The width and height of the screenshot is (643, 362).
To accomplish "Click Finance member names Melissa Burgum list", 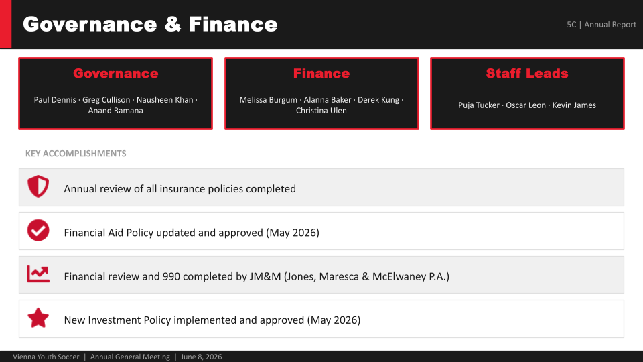I will (321, 105).
